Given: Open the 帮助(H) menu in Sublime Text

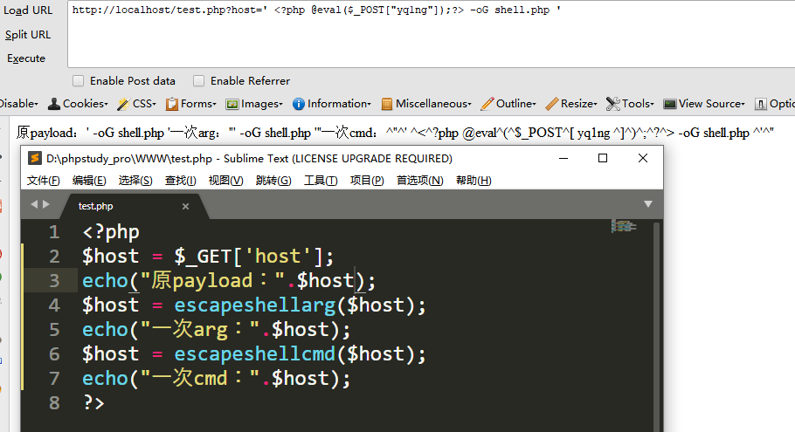Looking at the screenshot, I should (474, 181).
